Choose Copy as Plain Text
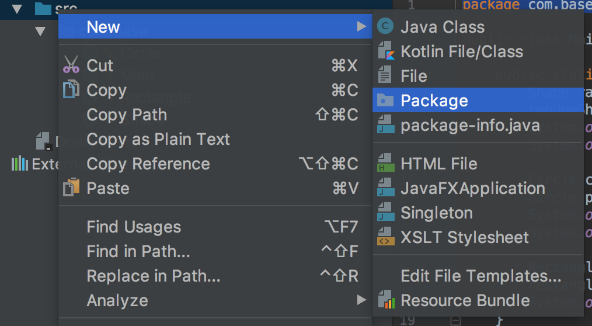The image size is (592, 326). (x=158, y=139)
